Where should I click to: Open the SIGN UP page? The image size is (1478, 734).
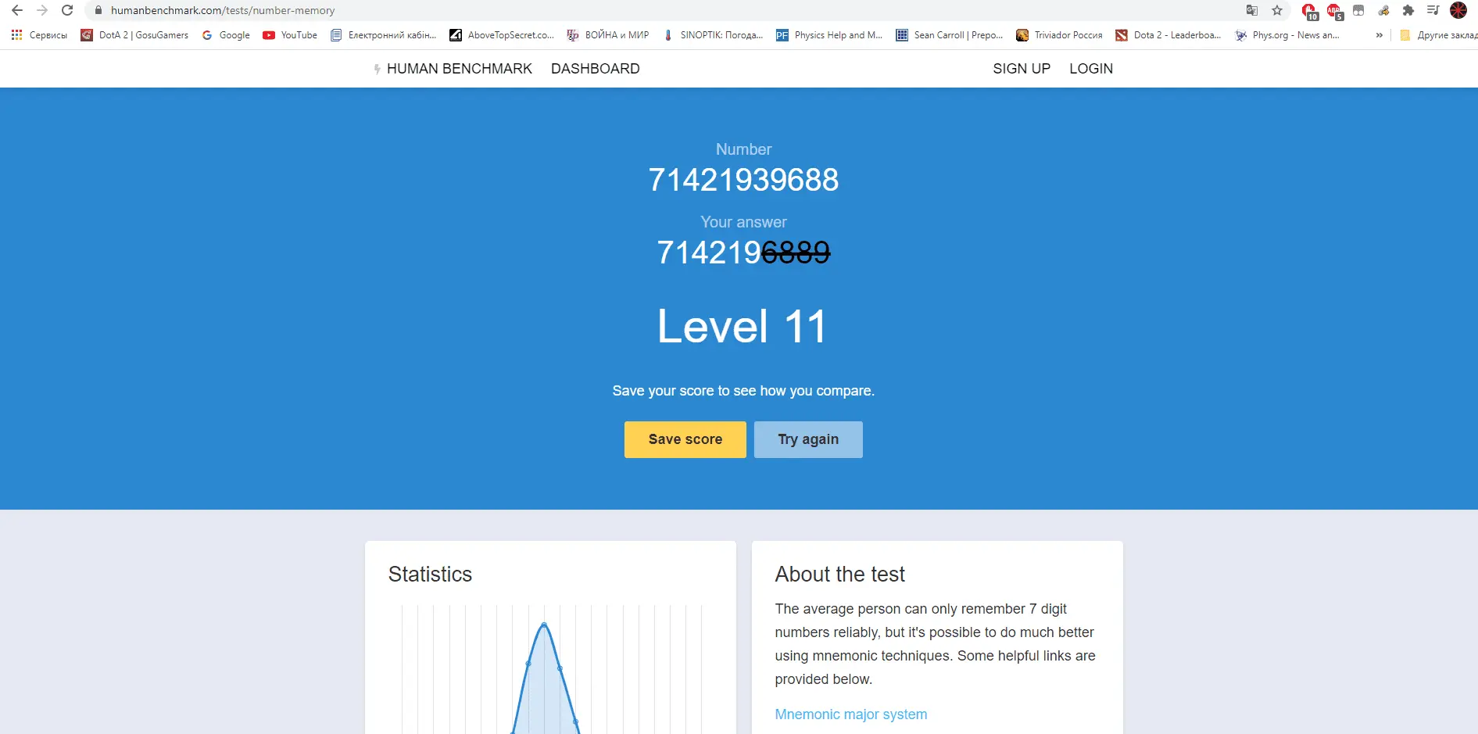pos(1022,69)
